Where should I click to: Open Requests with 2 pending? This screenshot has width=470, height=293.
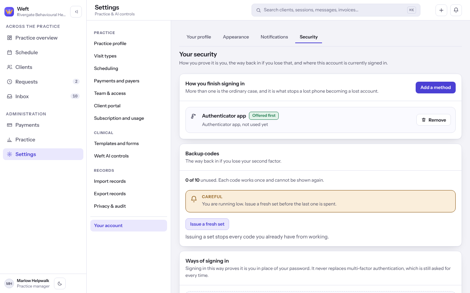click(x=43, y=82)
